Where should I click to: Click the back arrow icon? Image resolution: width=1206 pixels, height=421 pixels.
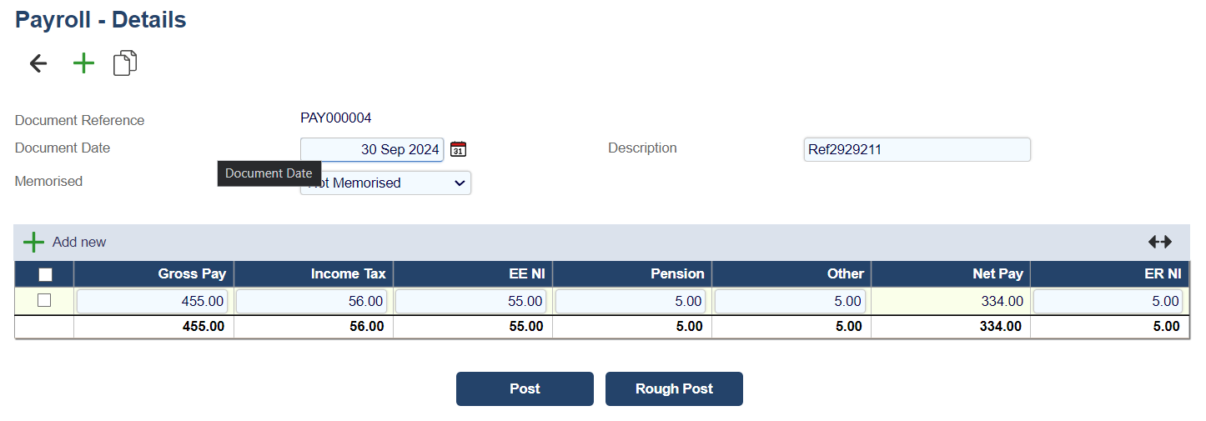(x=38, y=63)
